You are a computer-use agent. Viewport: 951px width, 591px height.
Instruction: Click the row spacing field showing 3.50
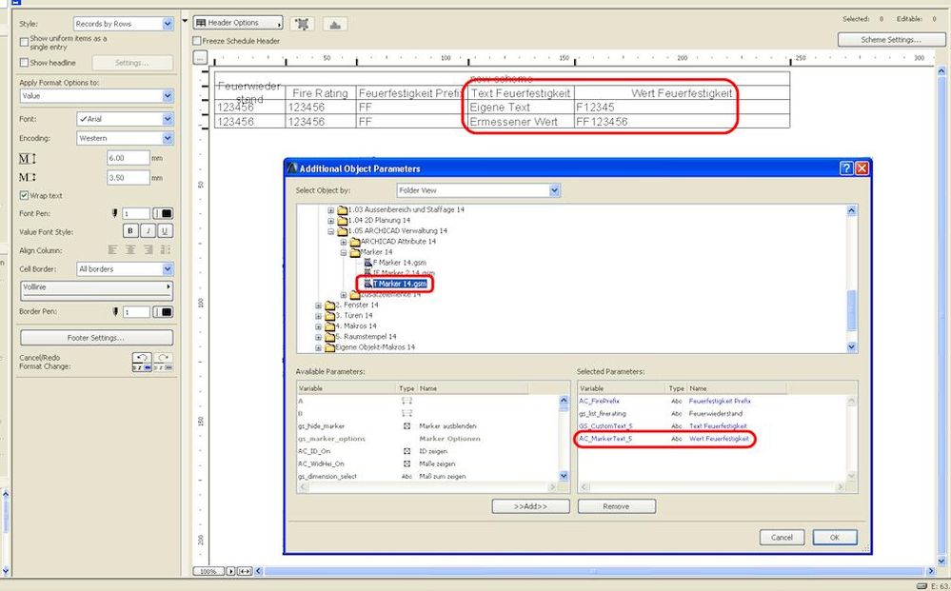tap(128, 178)
